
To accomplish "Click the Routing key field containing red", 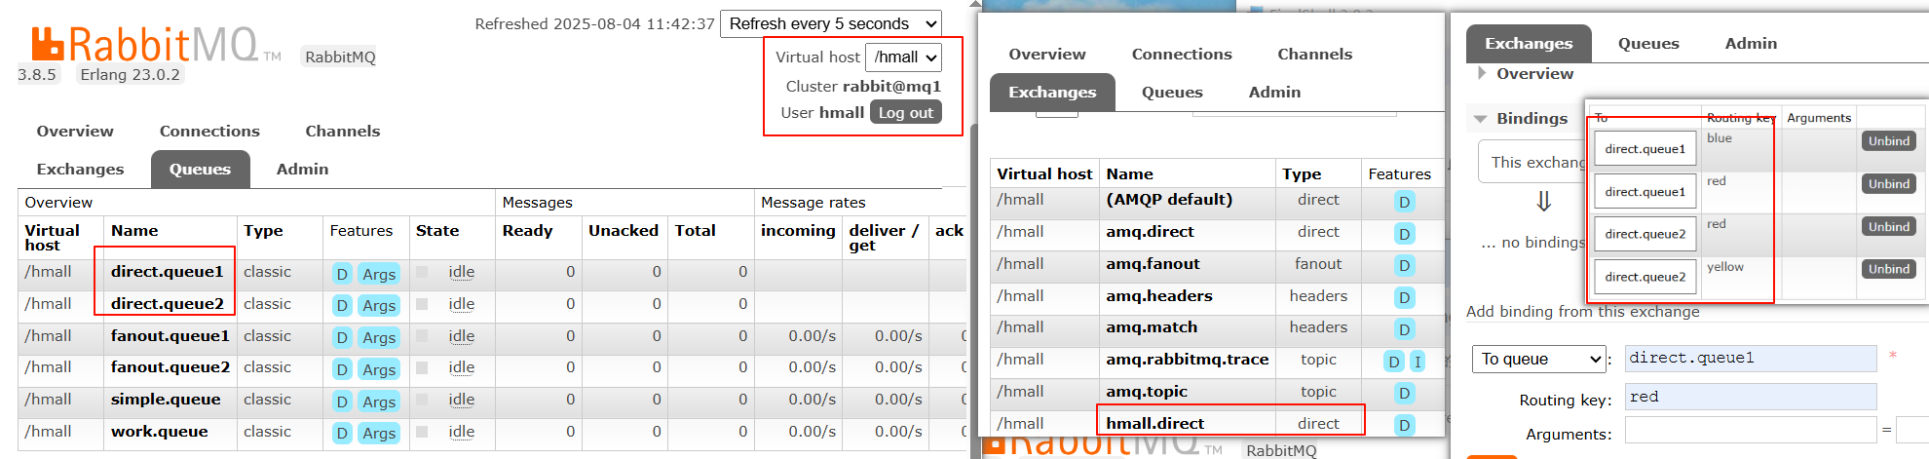I will (1751, 397).
